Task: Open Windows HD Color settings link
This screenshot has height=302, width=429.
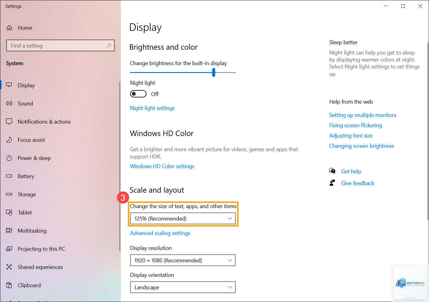Action: tap(162, 166)
